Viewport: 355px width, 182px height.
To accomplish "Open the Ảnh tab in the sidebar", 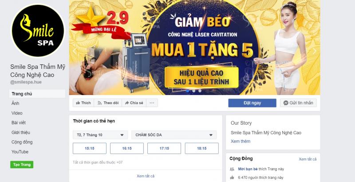I will [x=16, y=103].
